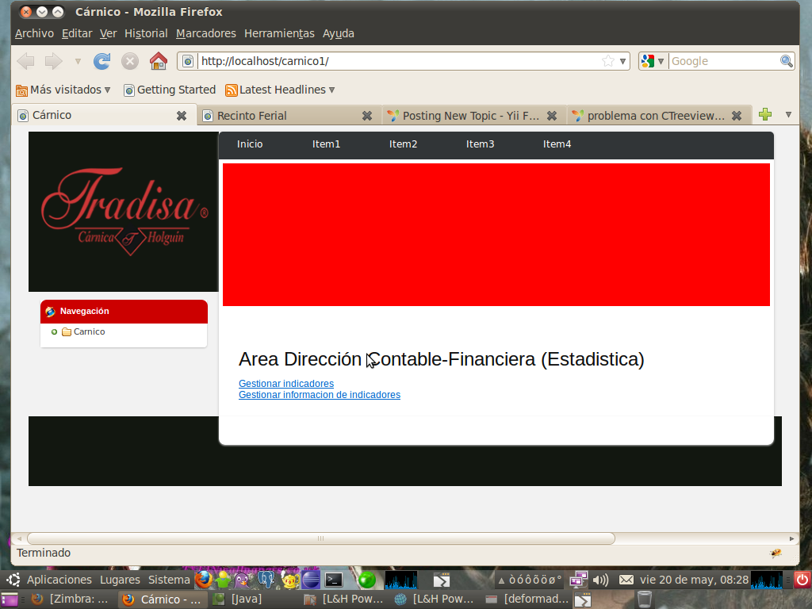This screenshot has width=812, height=609.
Task: Expand the Latest Headlines feed dropdown
Action: [280, 90]
